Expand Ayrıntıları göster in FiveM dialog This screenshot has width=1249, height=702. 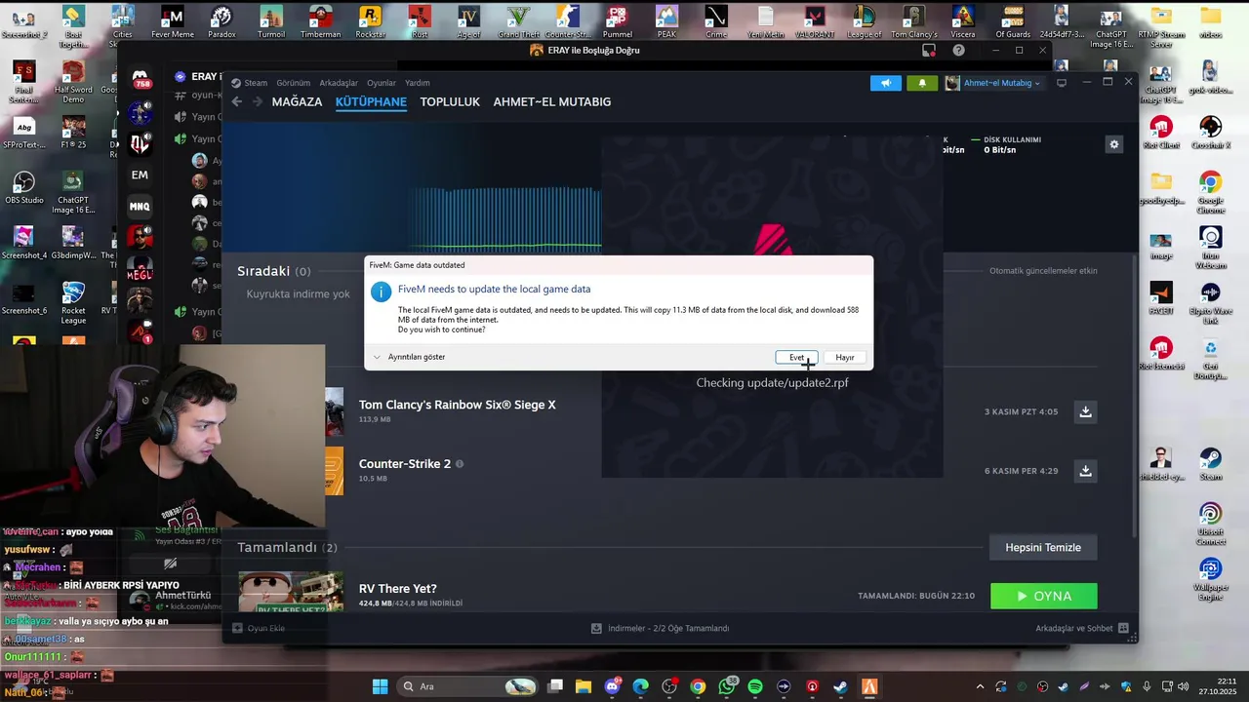pyautogui.click(x=410, y=357)
